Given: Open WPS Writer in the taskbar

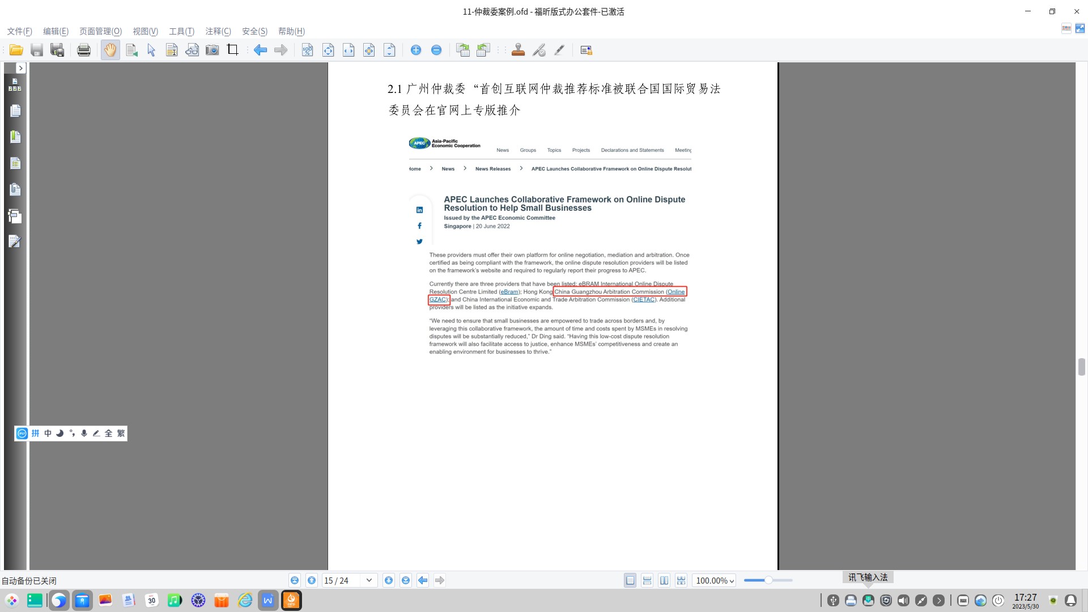Looking at the screenshot, I should tap(268, 601).
